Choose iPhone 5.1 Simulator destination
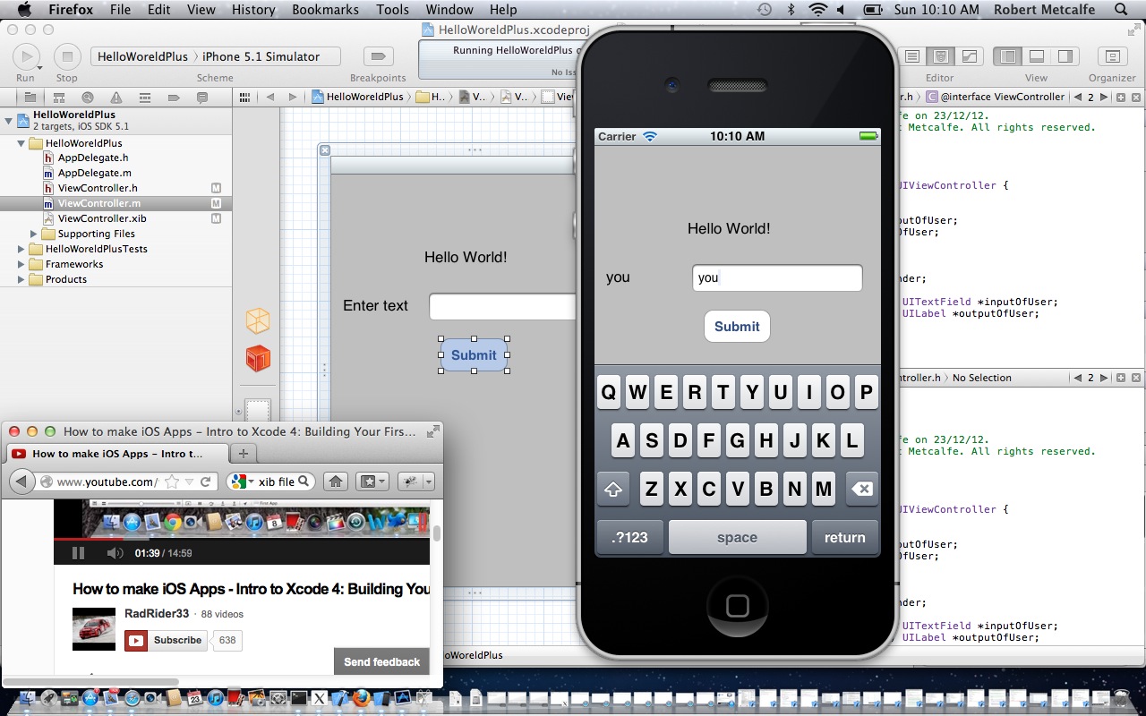This screenshot has width=1146, height=716. 261,56
